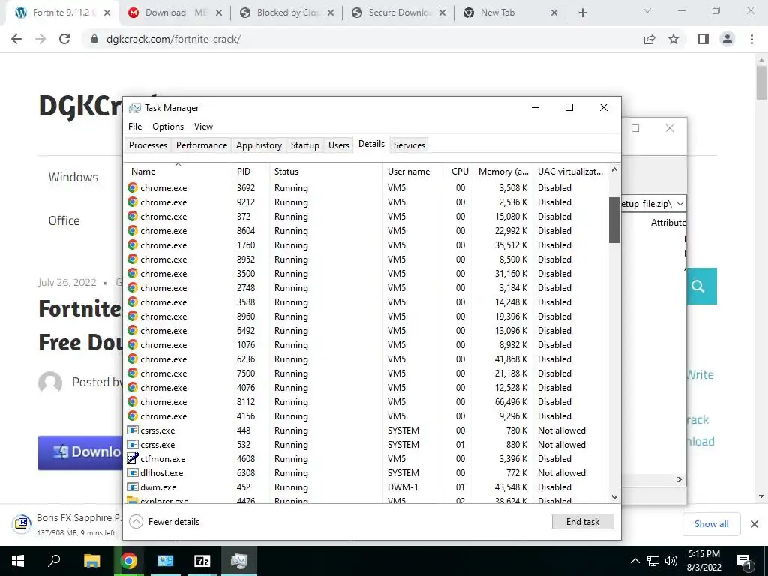
Task: Click 7-Zip icon on taskbar
Action: [202, 561]
